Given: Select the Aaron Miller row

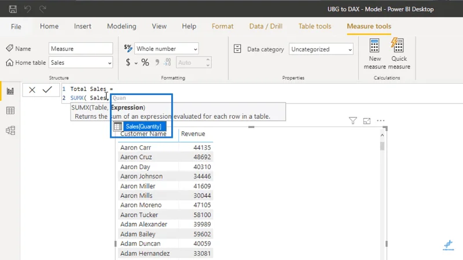Looking at the screenshot, I should 166,186.
